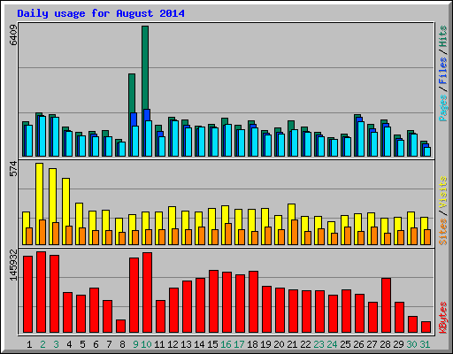
Task: Click the Pages legend label
Action: click(x=443, y=108)
